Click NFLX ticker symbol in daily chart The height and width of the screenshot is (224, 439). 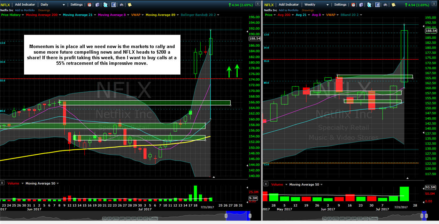(5, 5)
